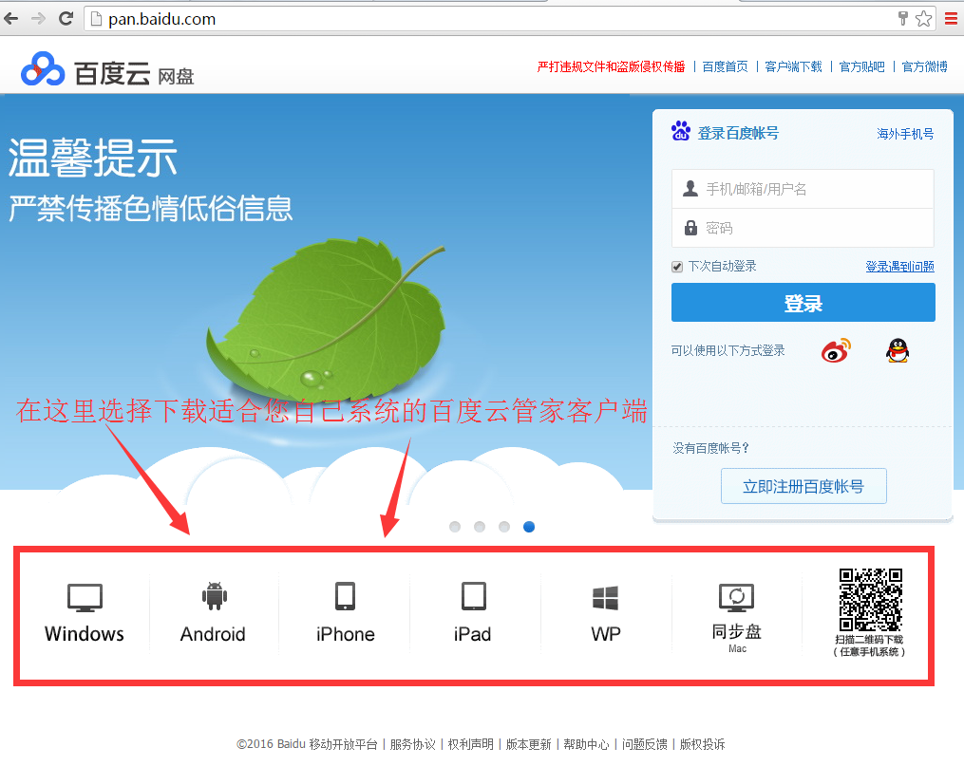
Task: Click the browser back arrow
Action: pos(11,19)
